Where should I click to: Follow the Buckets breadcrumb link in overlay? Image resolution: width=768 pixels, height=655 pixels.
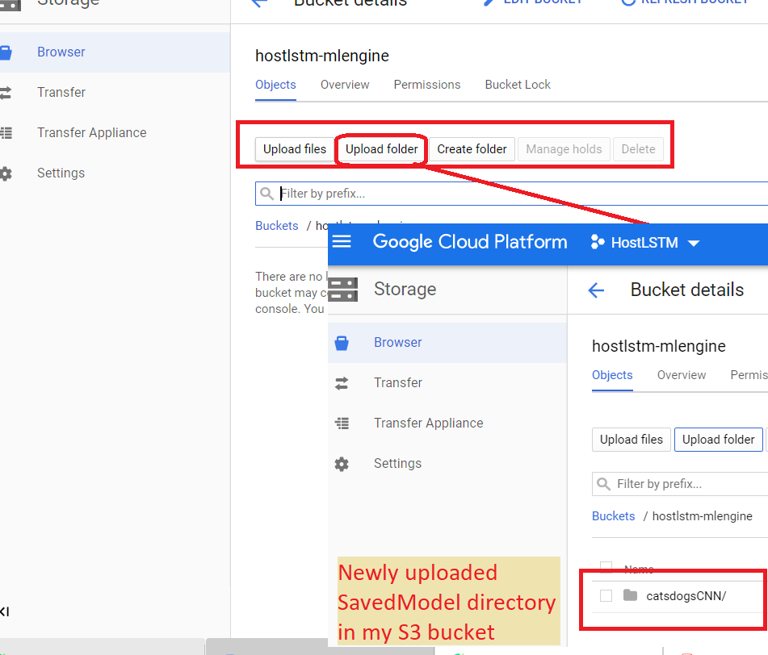613,516
